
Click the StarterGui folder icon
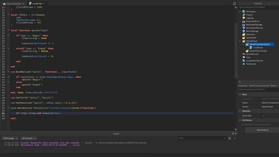(x=244, y=34)
